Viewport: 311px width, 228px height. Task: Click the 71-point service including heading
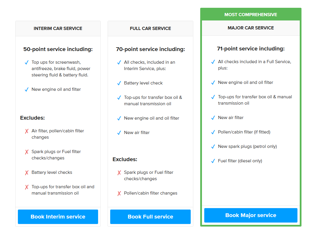251,49
